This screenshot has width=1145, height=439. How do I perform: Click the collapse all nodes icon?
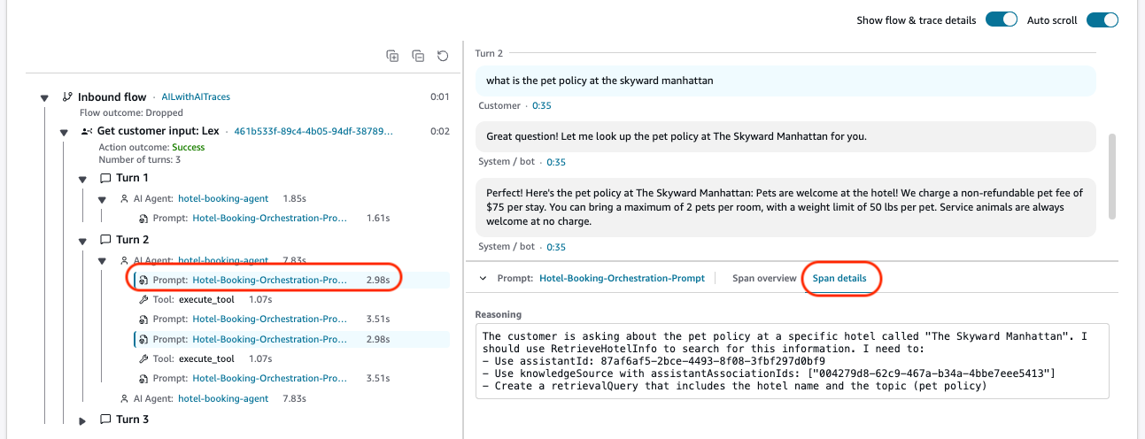click(x=418, y=56)
